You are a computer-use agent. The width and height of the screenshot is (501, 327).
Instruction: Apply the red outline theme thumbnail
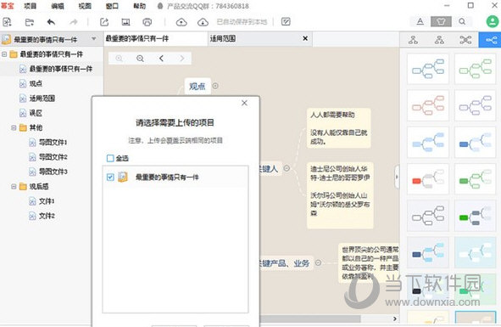tap(428, 105)
